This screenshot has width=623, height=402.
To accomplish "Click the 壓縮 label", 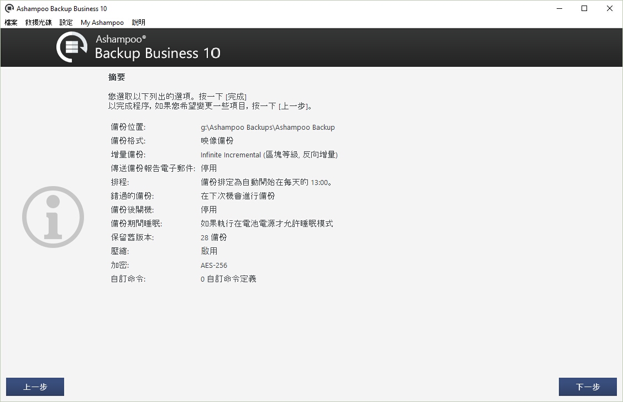I will pos(119,251).
